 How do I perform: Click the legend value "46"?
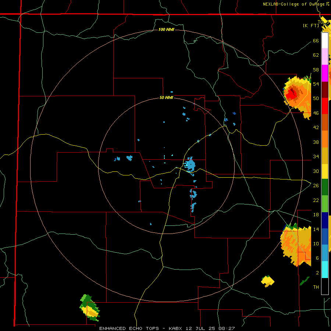[316, 113]
